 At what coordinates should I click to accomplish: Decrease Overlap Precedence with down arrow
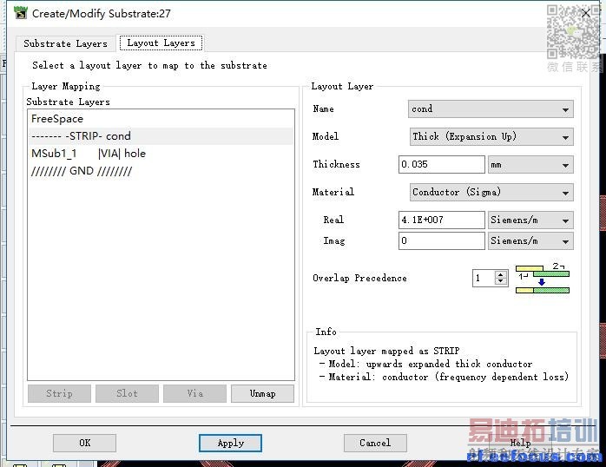[x=501, y=281]
